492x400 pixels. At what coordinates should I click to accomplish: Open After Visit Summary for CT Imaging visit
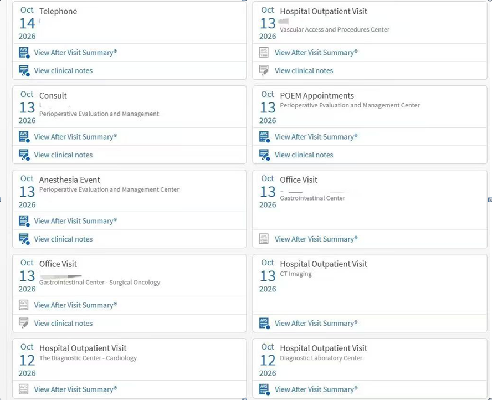click(316, 323)
